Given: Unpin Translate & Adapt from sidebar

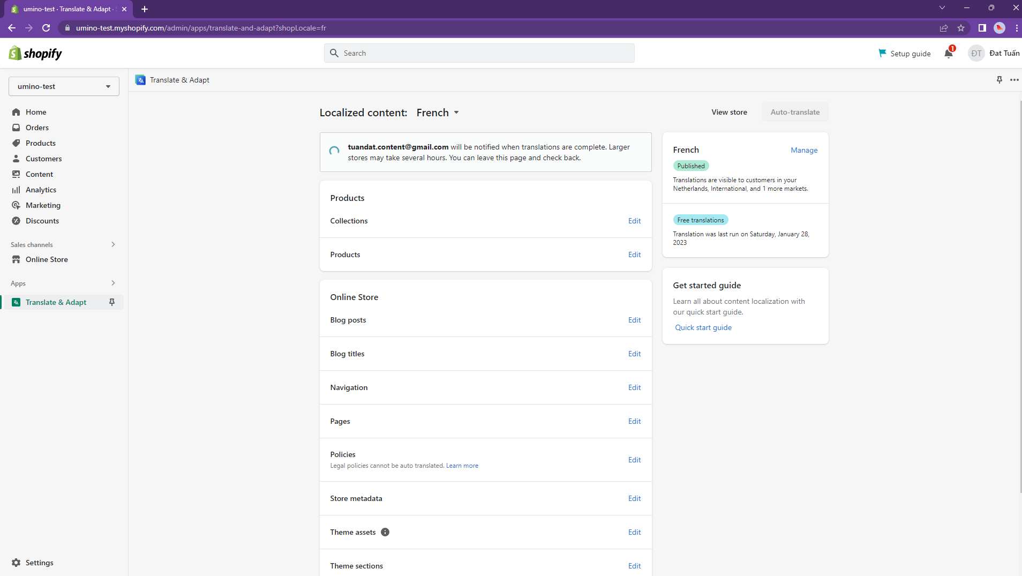Looking at the screenshot, I should click(112, 302).
